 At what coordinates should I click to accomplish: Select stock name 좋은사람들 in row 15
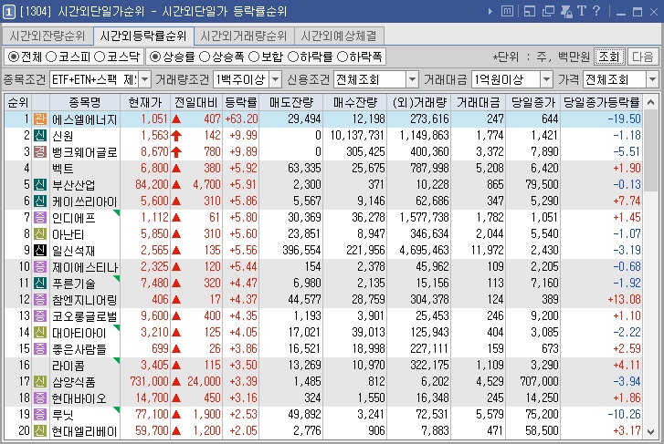click(x=79, y=349)
